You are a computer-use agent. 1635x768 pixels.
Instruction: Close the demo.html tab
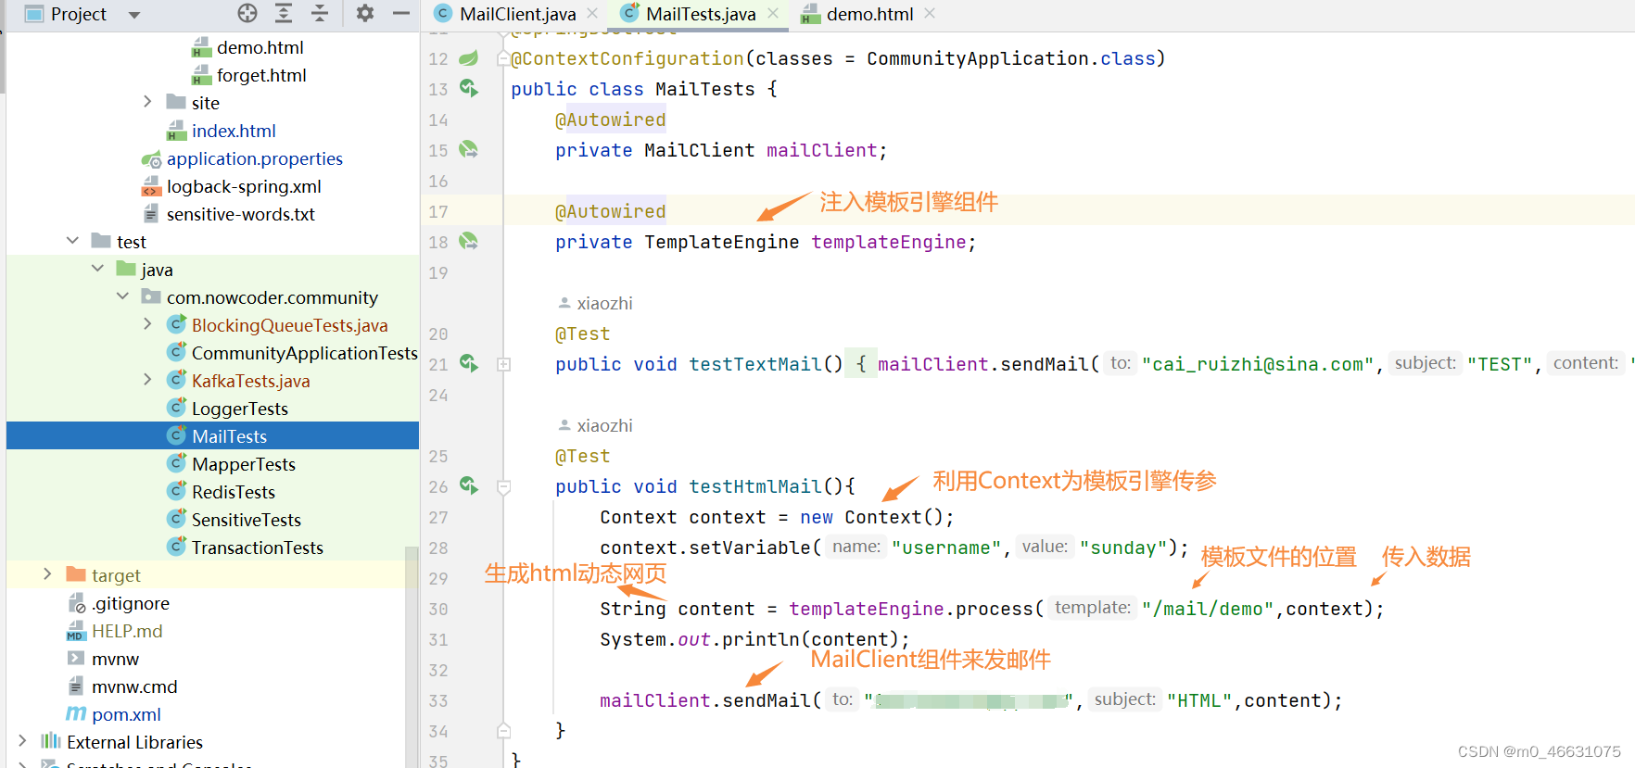coord(930,14)
